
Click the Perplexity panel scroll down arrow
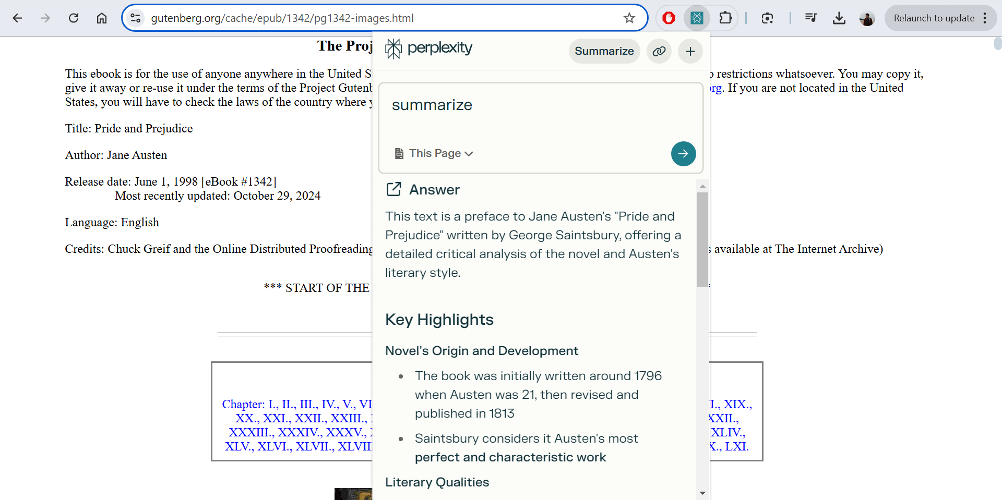pyautogui.click(x=702, y=493)
